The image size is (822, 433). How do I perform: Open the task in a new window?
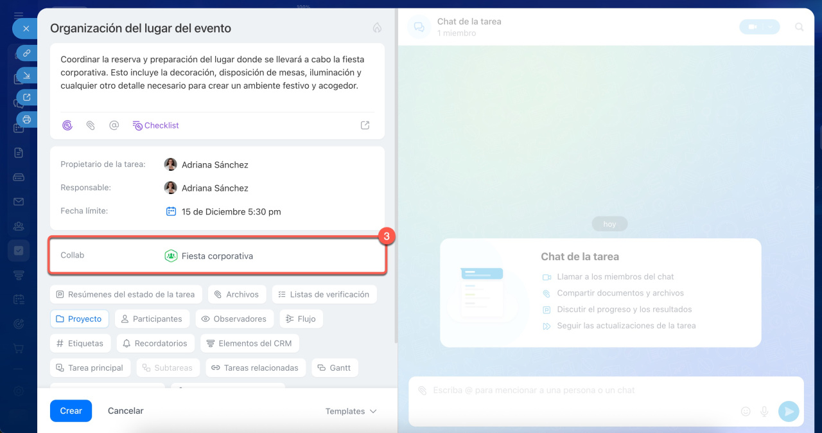tap(26, 97)
